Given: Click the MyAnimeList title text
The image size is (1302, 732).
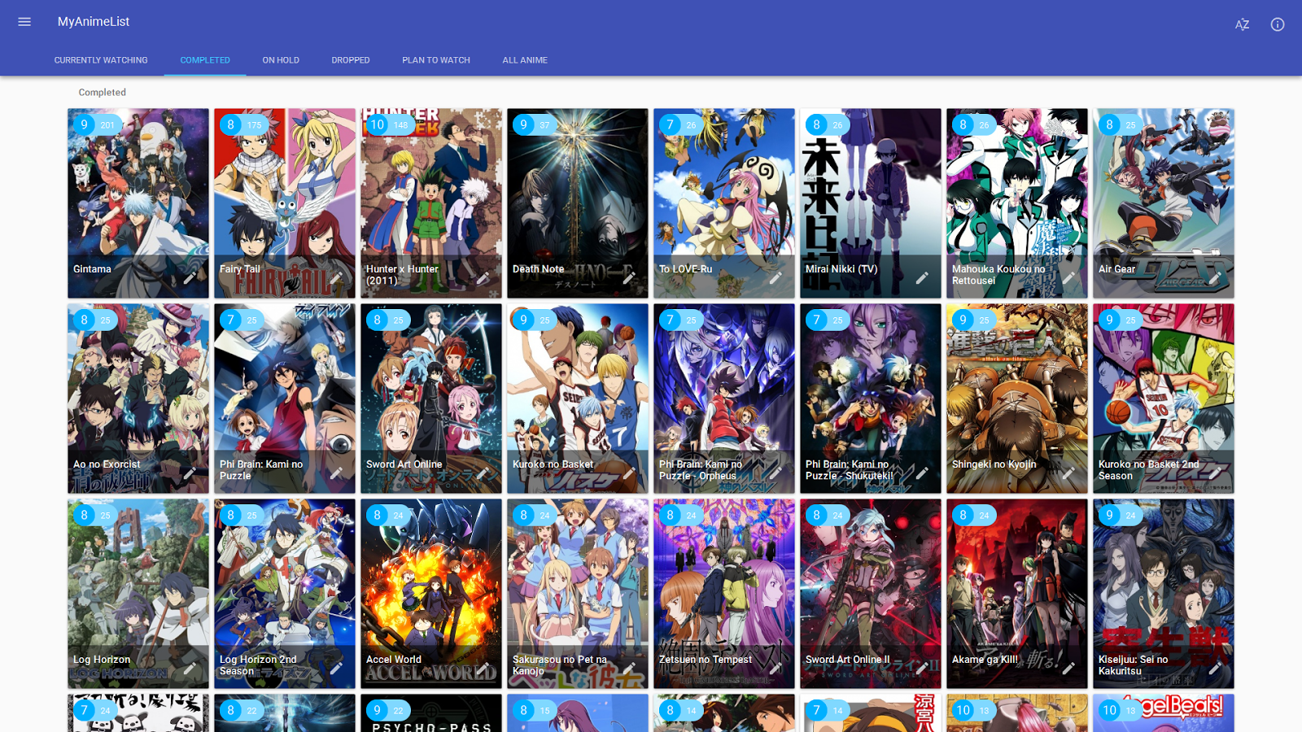Looking at the screenshot, I should pyautogui.click(x=94, y=22).
